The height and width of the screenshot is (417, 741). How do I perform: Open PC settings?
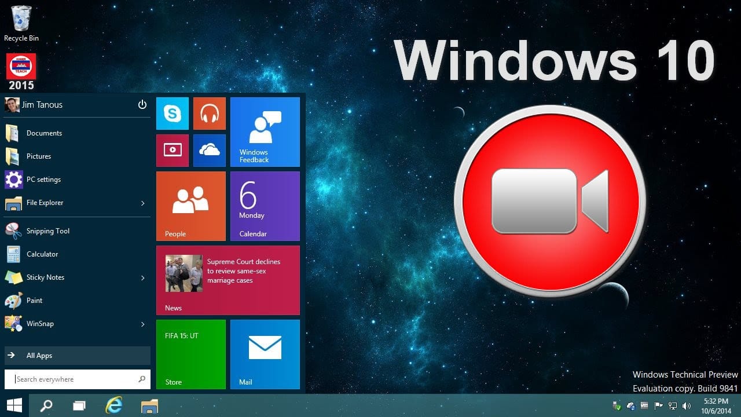78,180
